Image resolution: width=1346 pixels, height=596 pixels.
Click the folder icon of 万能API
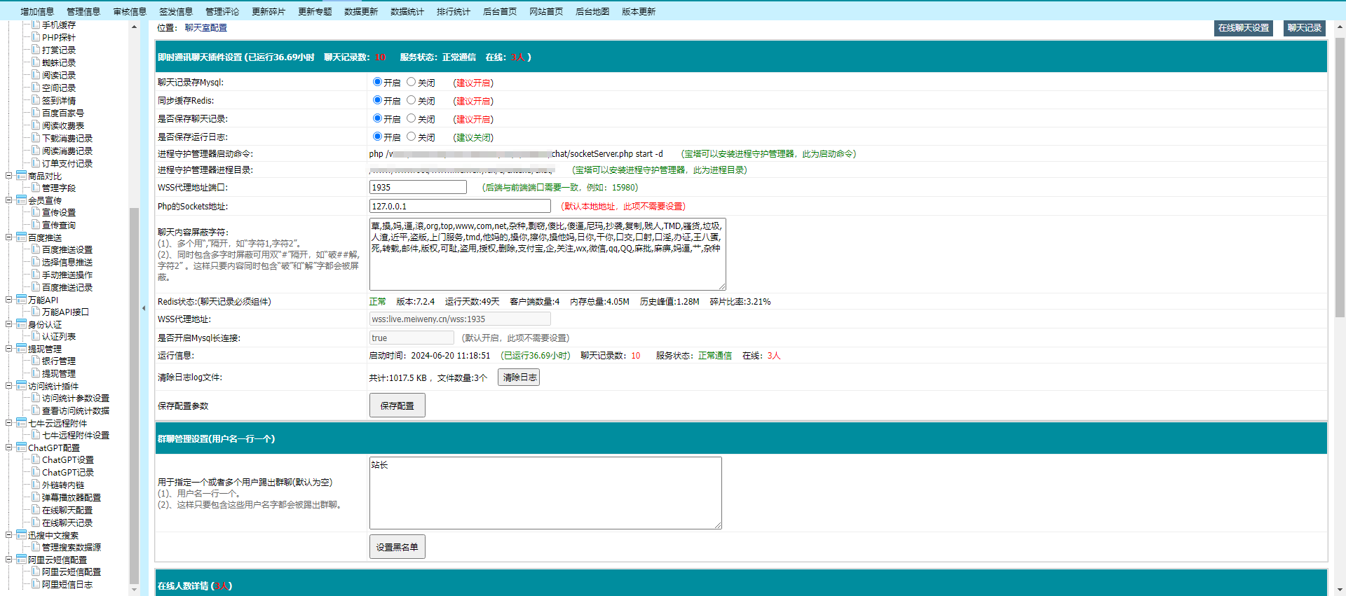(22, 300)
